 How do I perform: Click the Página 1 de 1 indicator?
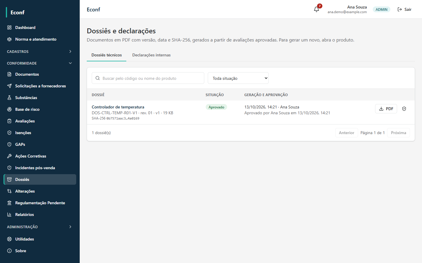(372, 133)
